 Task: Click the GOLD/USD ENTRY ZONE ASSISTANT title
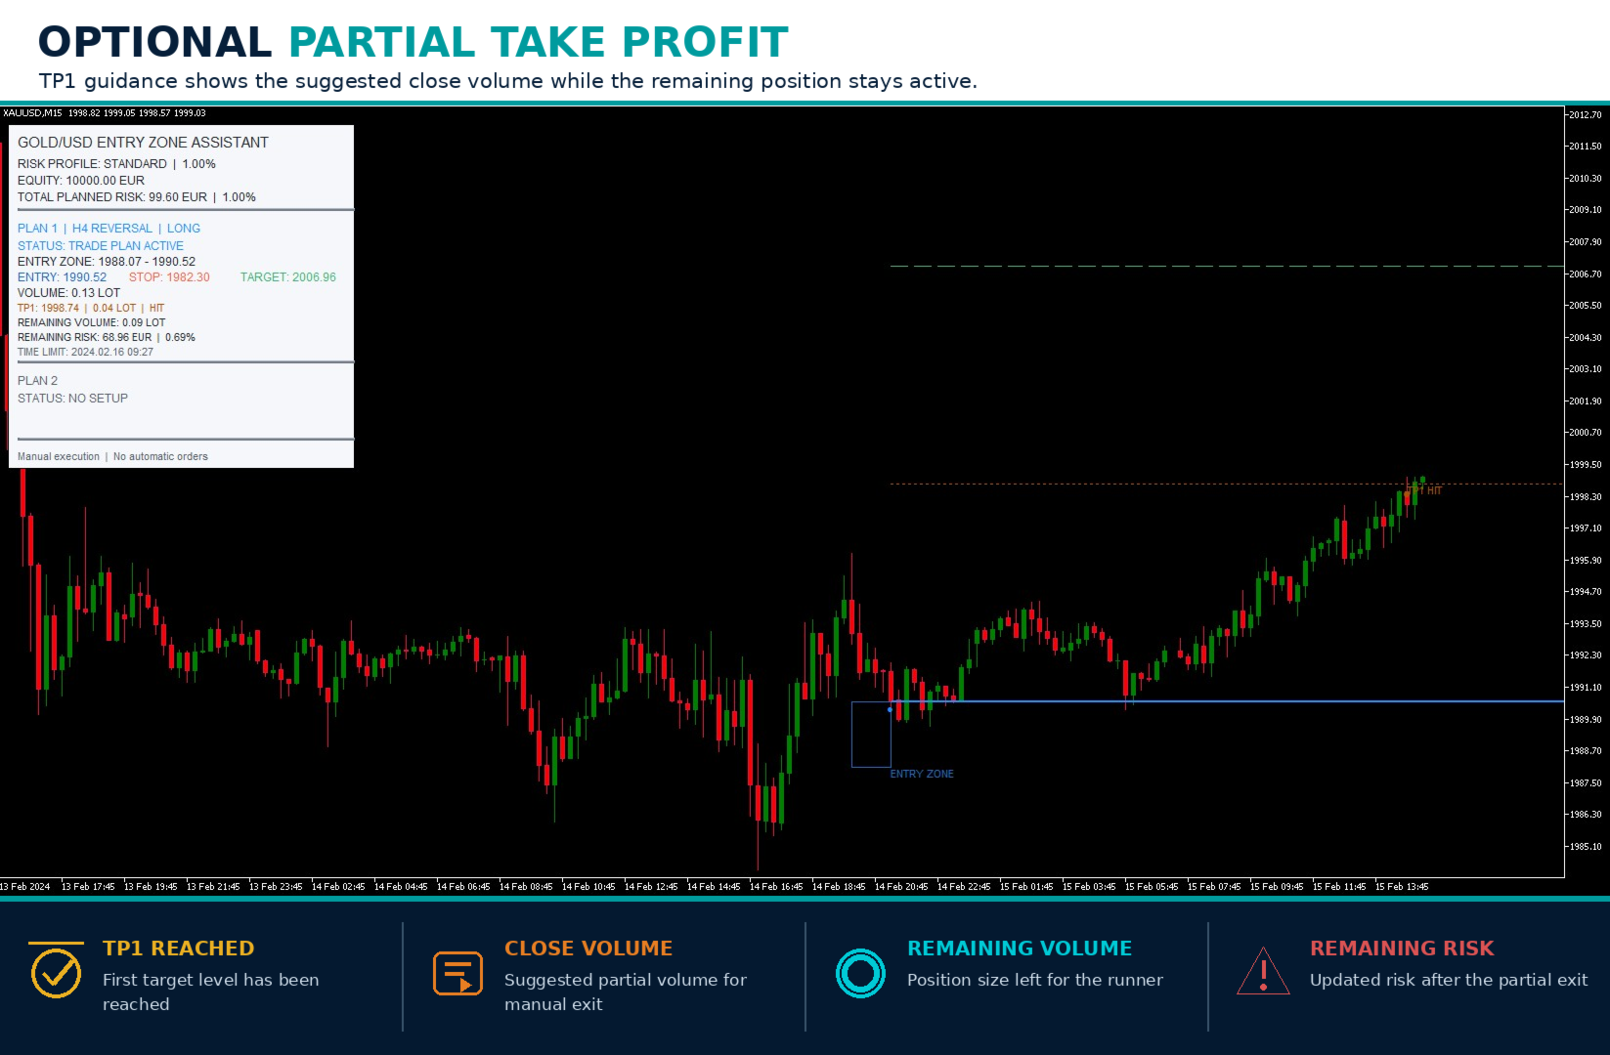click(143, 143)
